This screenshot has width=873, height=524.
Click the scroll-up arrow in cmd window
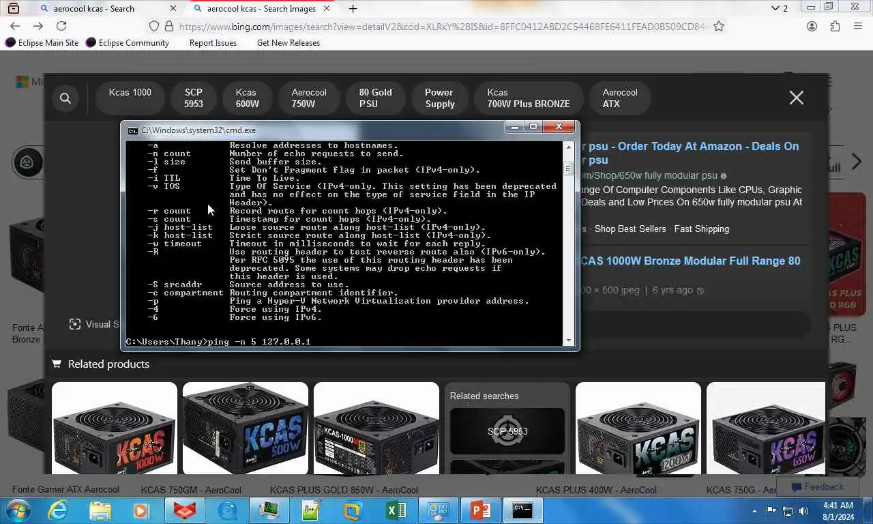pos(568,147)
